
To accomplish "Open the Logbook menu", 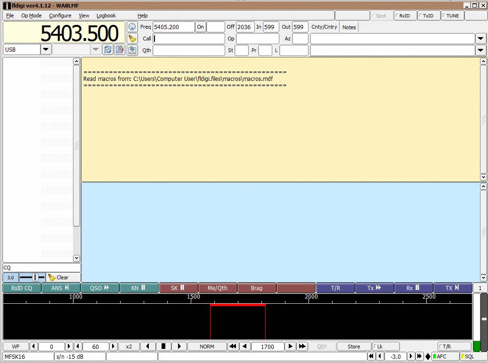I will pyautogui.click(x=106, y=16).
